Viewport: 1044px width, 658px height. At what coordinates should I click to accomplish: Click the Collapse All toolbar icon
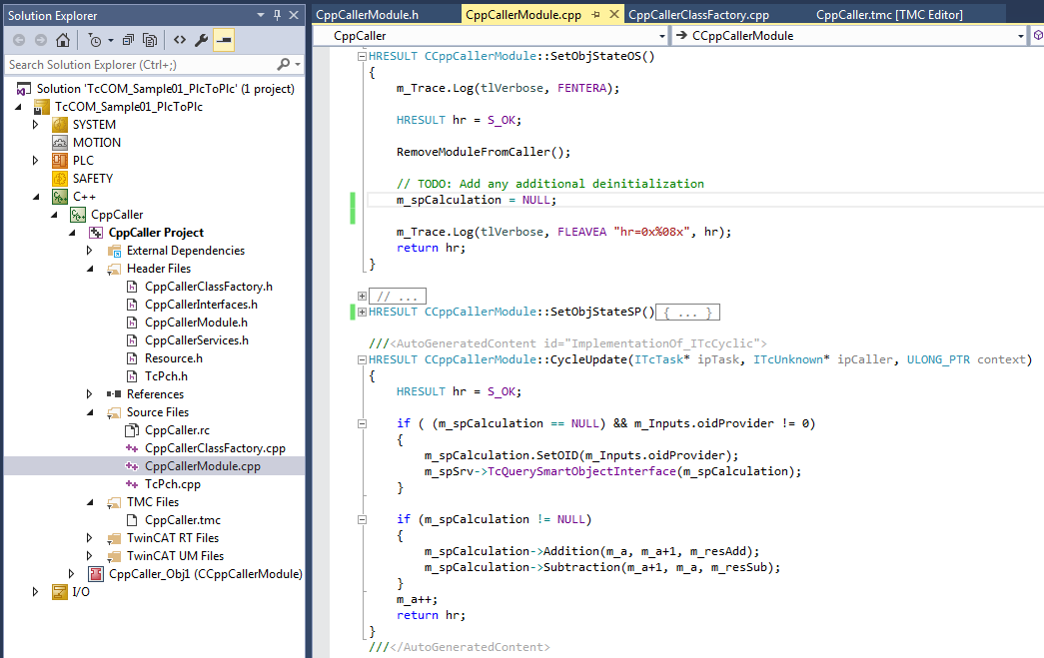pos(129,41)
